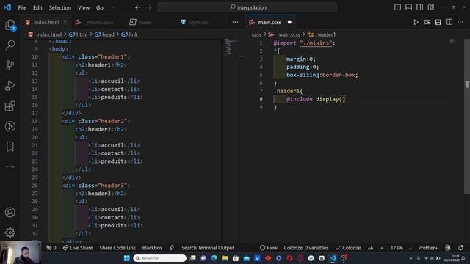Switch to the style.css tab
Viewport: 470px width, 264px height.
coord(199,22)
